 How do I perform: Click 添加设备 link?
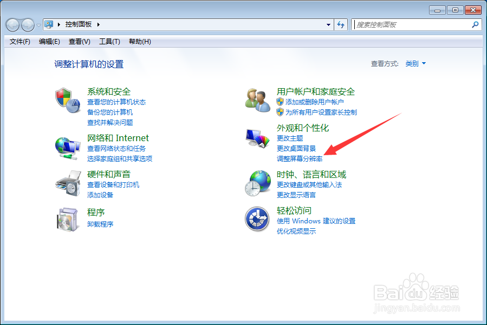[x=100, y=195]
